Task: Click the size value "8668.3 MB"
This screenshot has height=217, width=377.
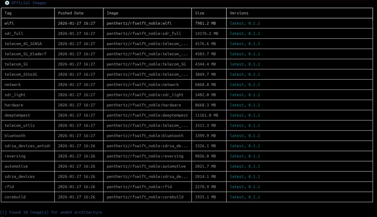Action: click(x=205, y=105)
